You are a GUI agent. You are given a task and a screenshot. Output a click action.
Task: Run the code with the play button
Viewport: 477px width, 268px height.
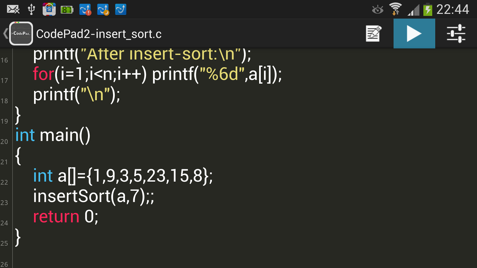click(414, 34)
